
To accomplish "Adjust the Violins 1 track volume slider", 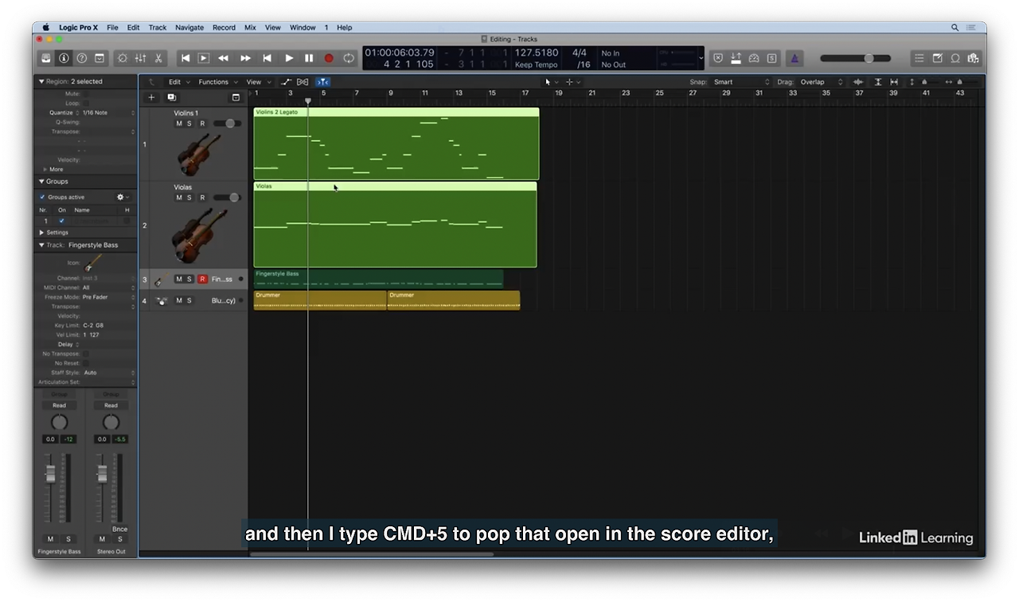I will 228,123.
